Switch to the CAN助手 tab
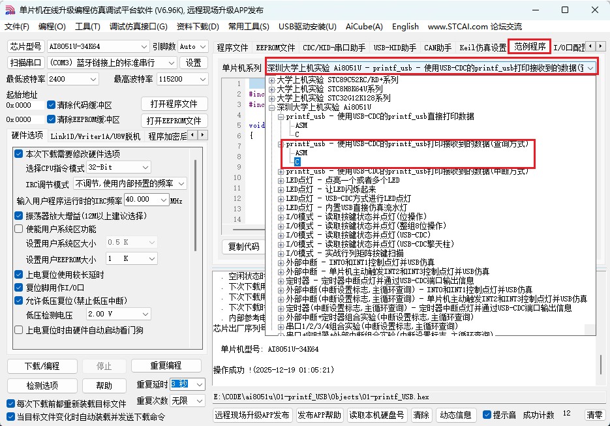The width and height of the screenshot is (610, 426). [438, 46]
